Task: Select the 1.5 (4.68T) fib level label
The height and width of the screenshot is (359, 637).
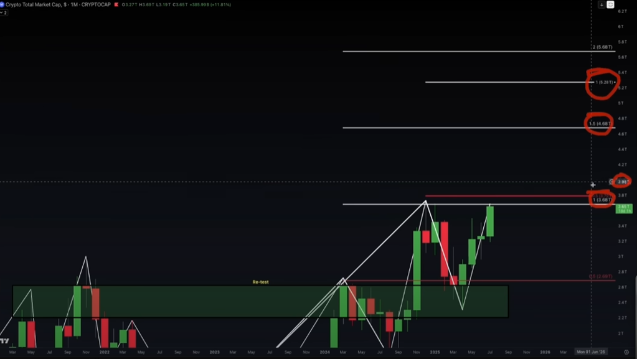Action: tap(600, 124)
